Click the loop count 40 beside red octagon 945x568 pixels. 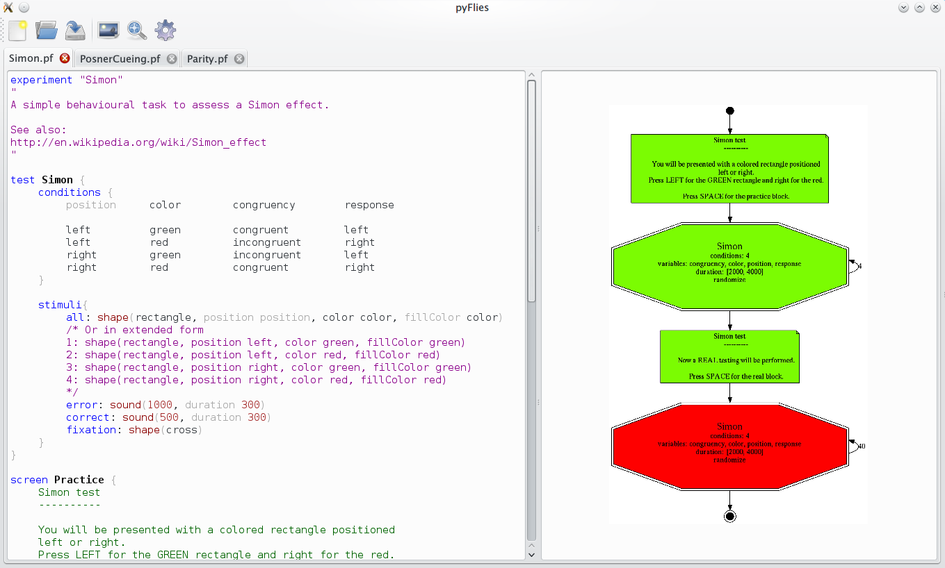pyautogui.click(x=862, y=446)
